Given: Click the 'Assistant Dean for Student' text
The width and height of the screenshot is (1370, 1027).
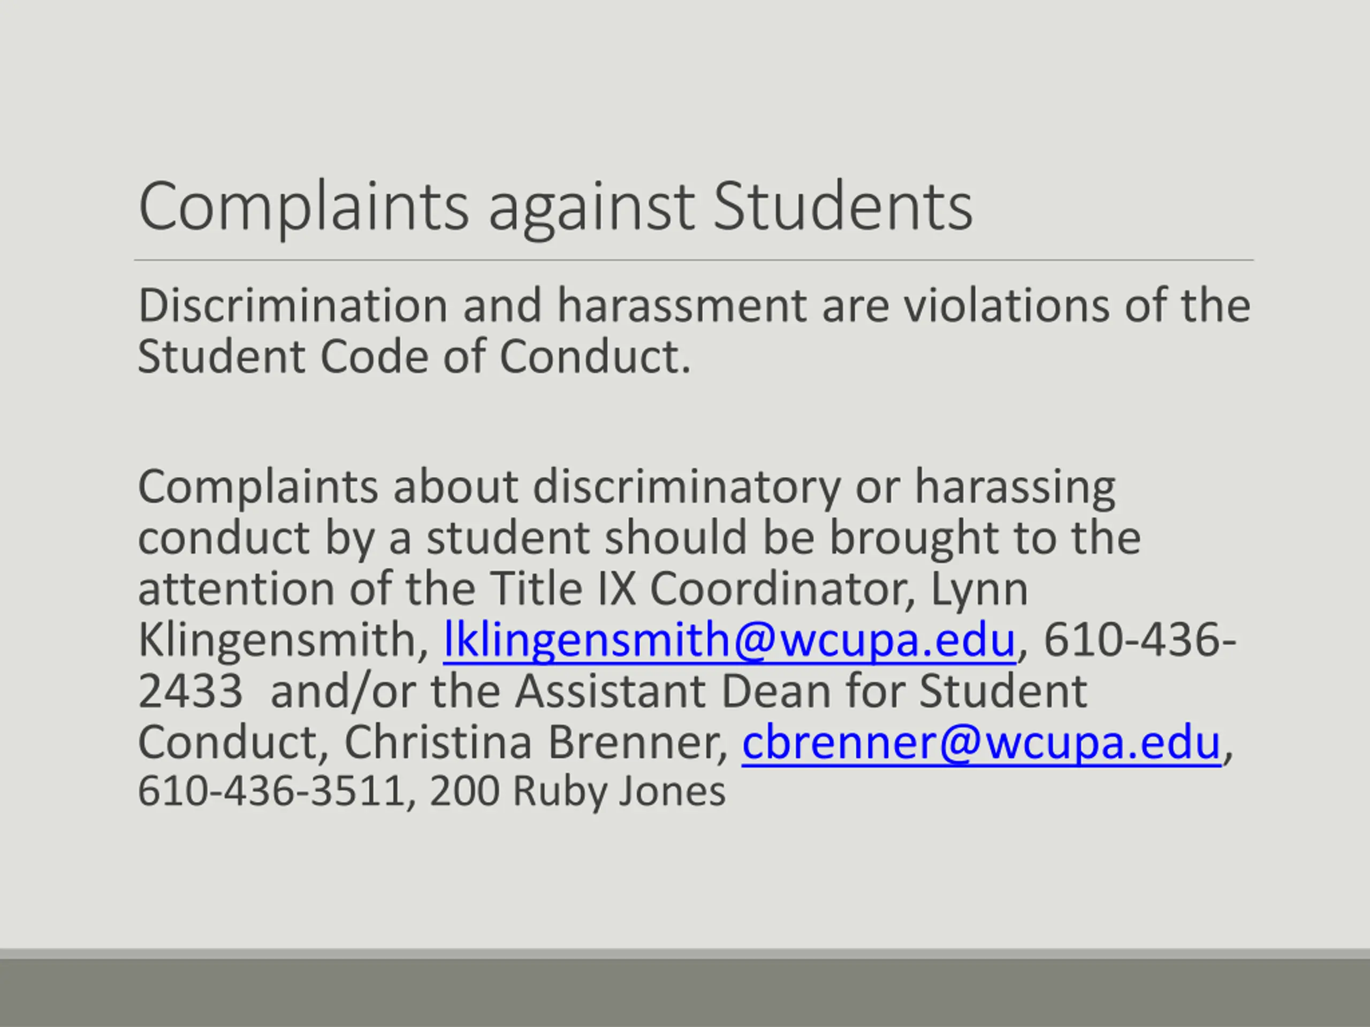Looking at the screenshot, I should point(802,691).
